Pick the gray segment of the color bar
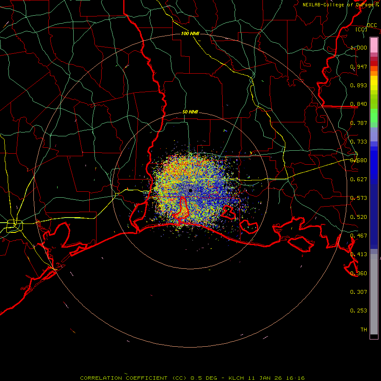 pos(374,294)
